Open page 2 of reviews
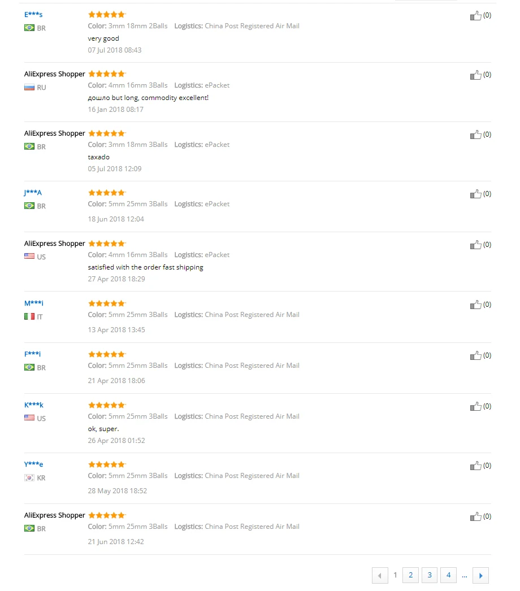 point(410,575)
